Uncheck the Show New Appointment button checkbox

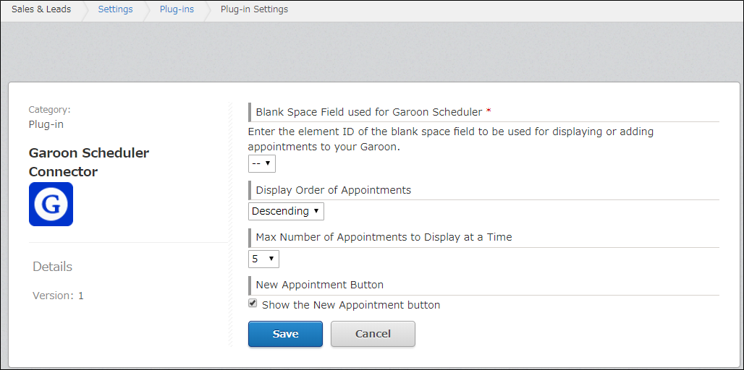click(x=253, y=304)
